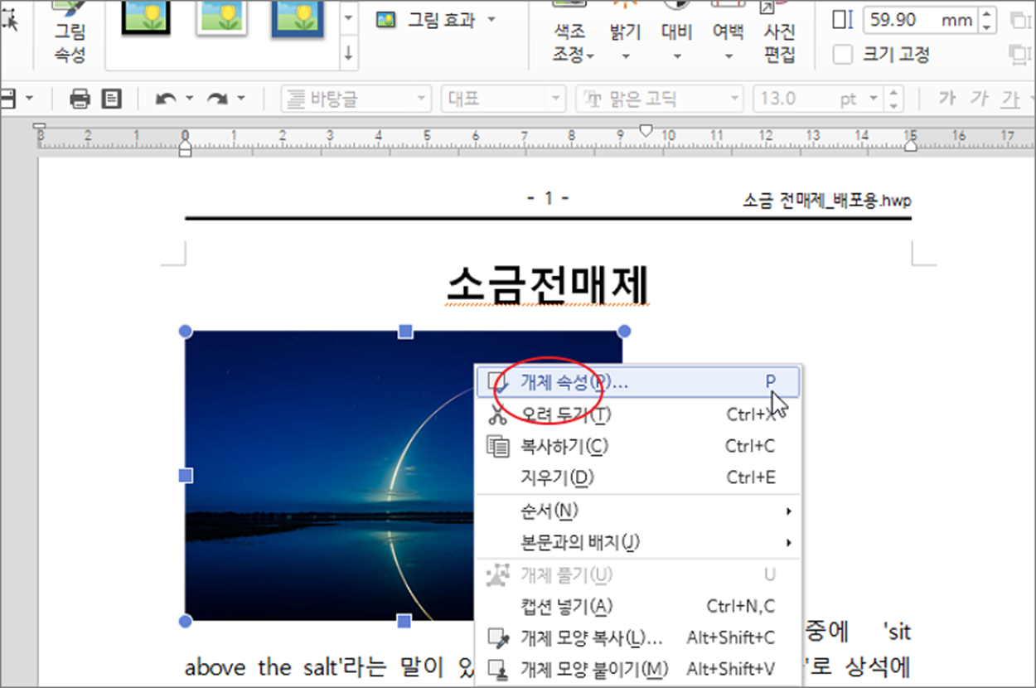Click the top-left resize handle of picture
The image size is (1036, 688).
click(186, 332)
